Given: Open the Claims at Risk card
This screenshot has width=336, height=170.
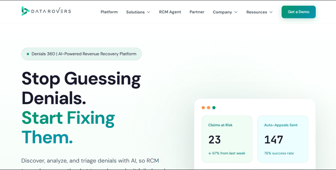Looking at the screenshot, I should coord(227,139).
